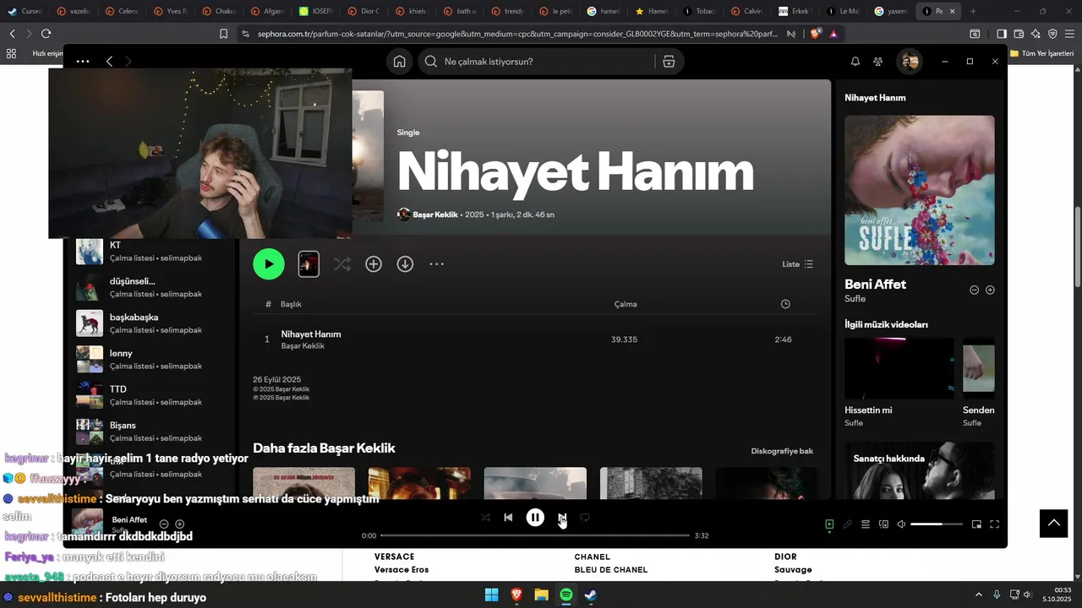1082x608 pixels.
Task: Click the 'Daha fazla Başar Keklik' heading
Action: click(324, 448)
